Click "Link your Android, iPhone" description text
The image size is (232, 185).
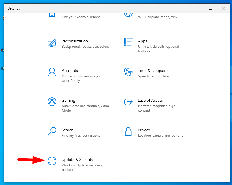(x=81, y=17)
